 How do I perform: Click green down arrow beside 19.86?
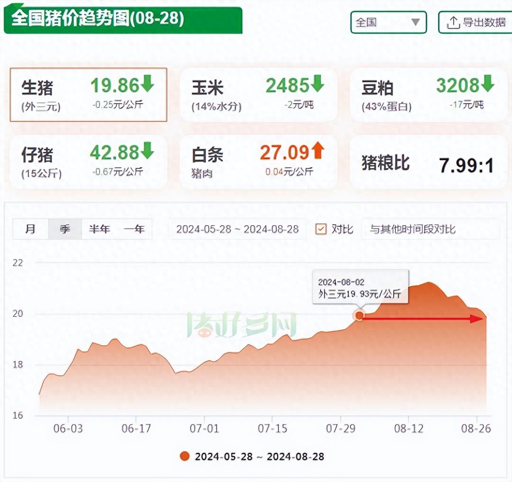pos(147,84)
